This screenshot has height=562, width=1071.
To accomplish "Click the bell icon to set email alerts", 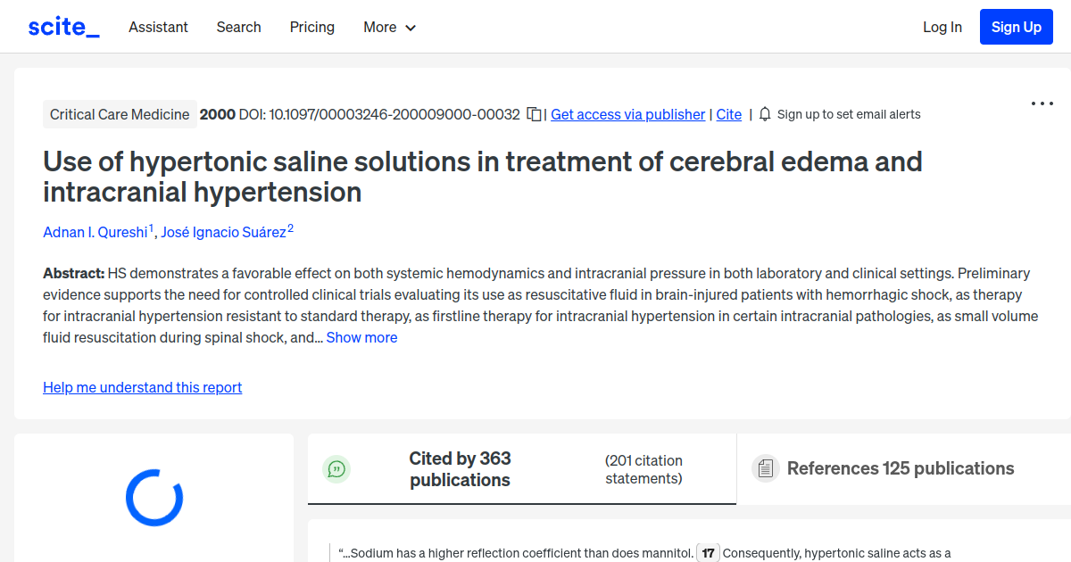I will point(764,114).
